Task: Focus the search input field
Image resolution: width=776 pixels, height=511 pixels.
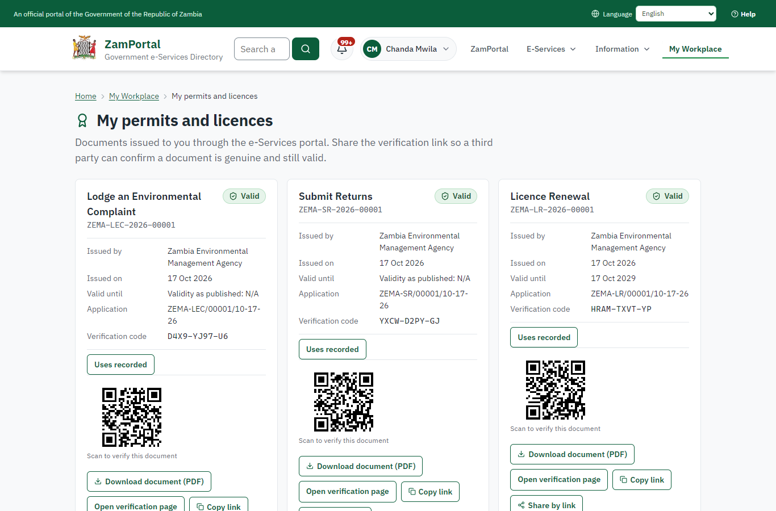Action: [x=262, y=49]
